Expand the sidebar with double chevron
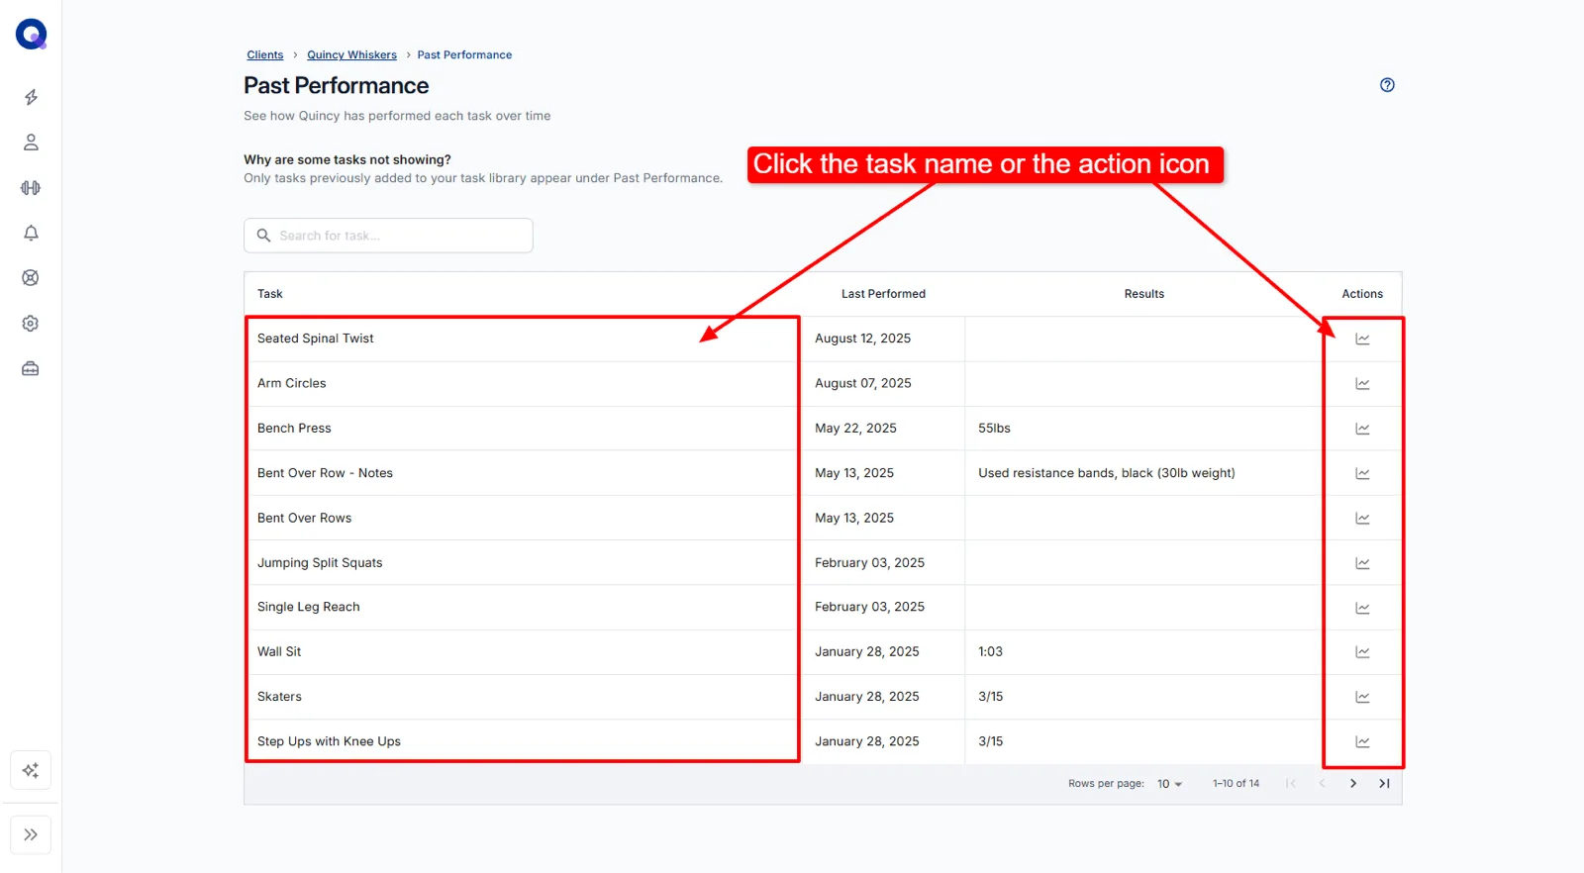 (x=31, y=834)
